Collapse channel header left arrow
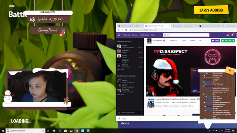This screenshot has width=237, height=133. coord(146,41)
